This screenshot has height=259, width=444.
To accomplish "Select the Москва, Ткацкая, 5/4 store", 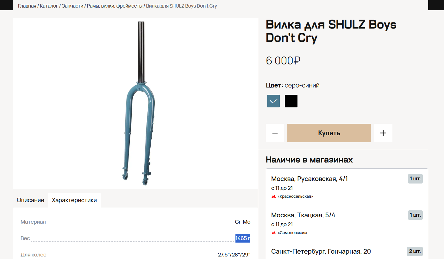I will point(347,223).
